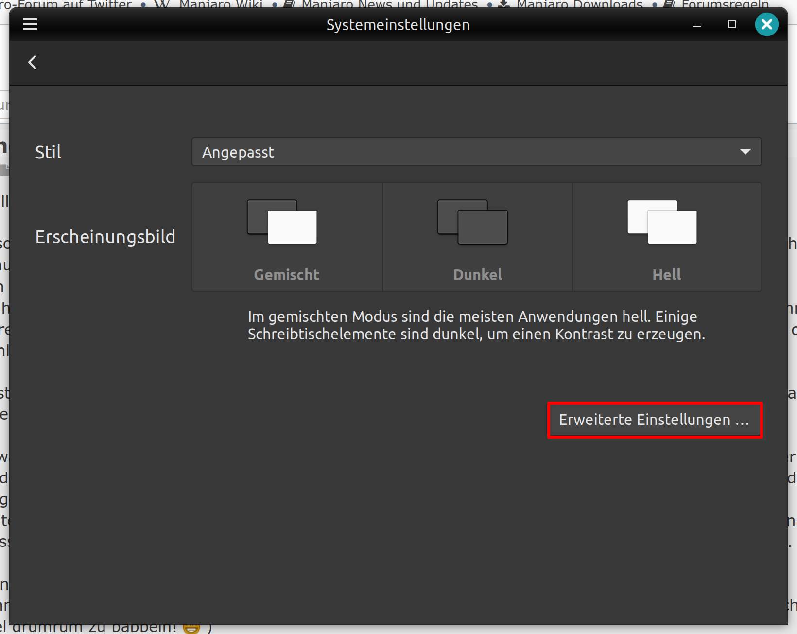Click the gemischten Modus description text
Screen dimensions: 797x634
(x=476, y=325)
